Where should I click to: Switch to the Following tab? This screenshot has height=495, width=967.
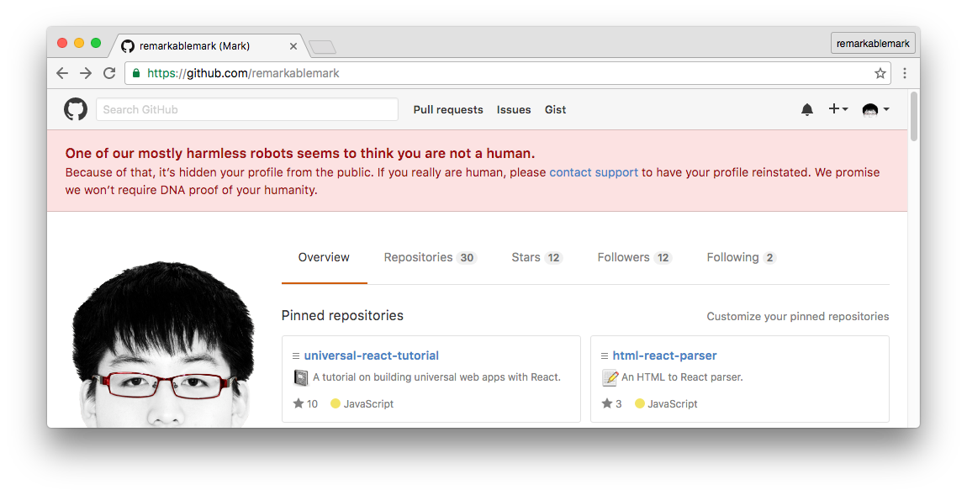[741, 258]
